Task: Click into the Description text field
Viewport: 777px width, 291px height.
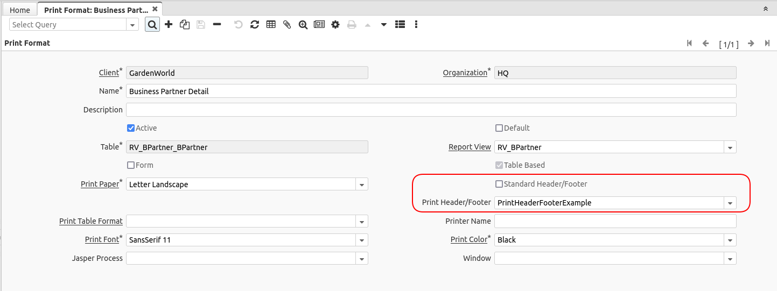Action: 431,110
